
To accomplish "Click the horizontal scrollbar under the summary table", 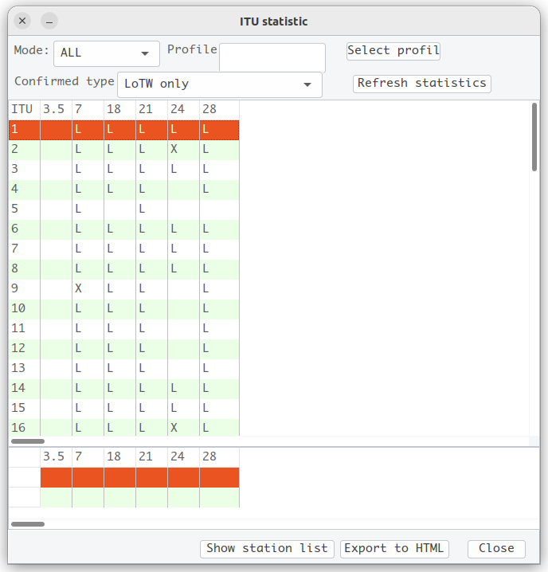I will coord(28,524).
